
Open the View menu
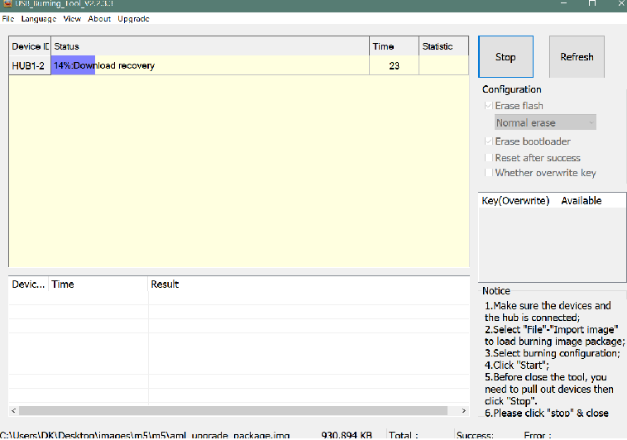(x=72, y=19)
